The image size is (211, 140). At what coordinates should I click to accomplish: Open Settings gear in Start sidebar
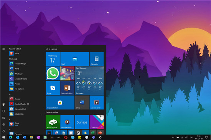[x=3, y=124]
